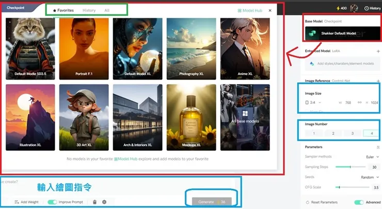
Task: Choose the Photography XL model card
Action: [191, 49]
